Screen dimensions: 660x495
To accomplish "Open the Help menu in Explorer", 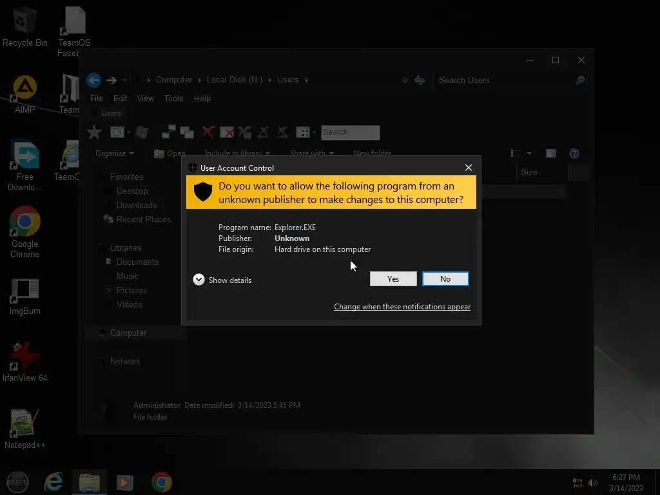I will pyautogui.click(x=202, y=99).
